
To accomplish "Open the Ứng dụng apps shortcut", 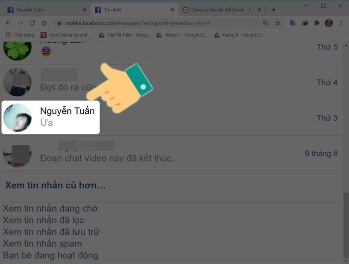I will click(19, 35).
